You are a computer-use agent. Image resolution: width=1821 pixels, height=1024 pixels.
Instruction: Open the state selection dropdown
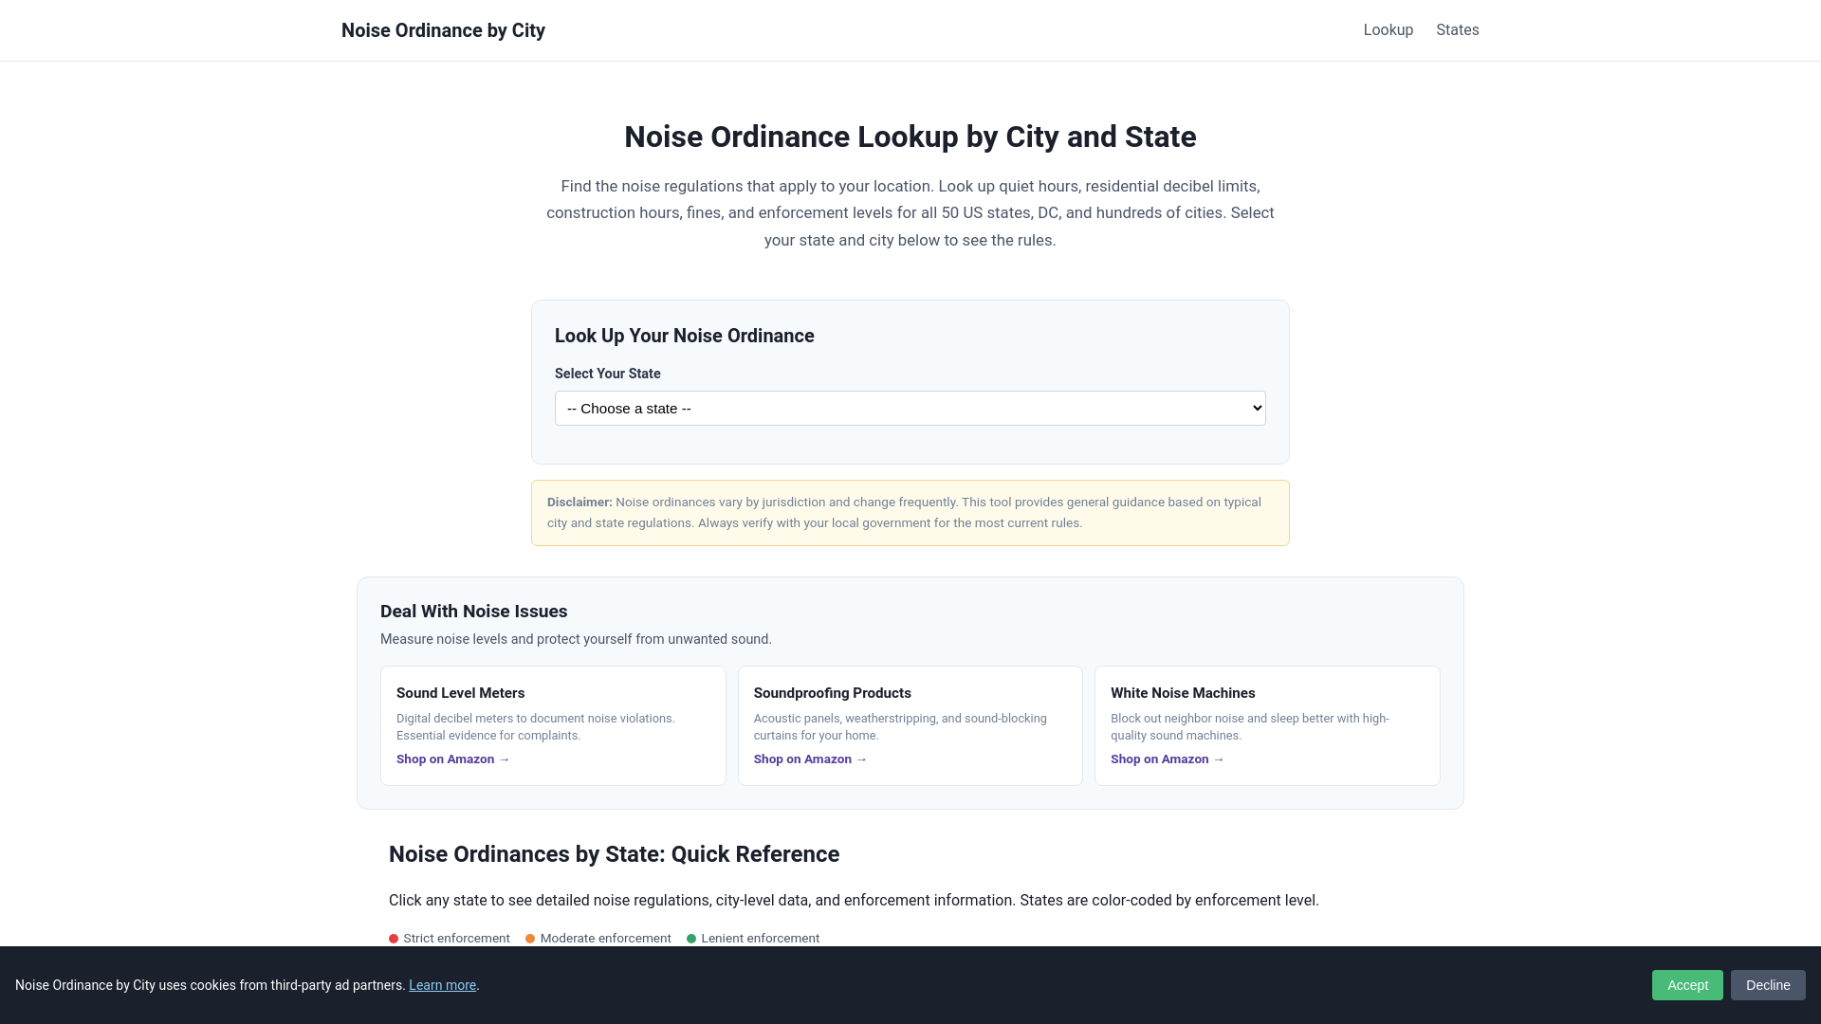910,408
